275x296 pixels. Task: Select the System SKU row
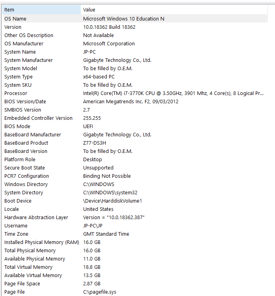click(x=18, y=85)
